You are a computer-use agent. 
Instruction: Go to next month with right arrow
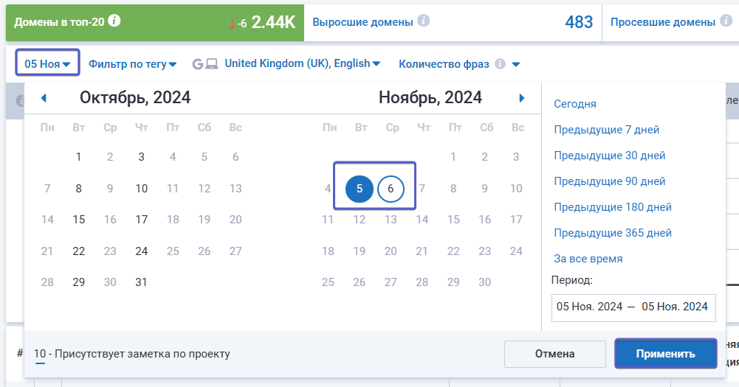(x=522, y=98)
